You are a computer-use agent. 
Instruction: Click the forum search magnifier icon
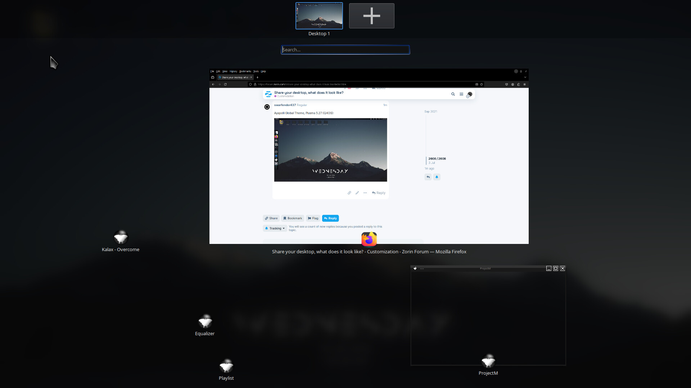(453, 94)
